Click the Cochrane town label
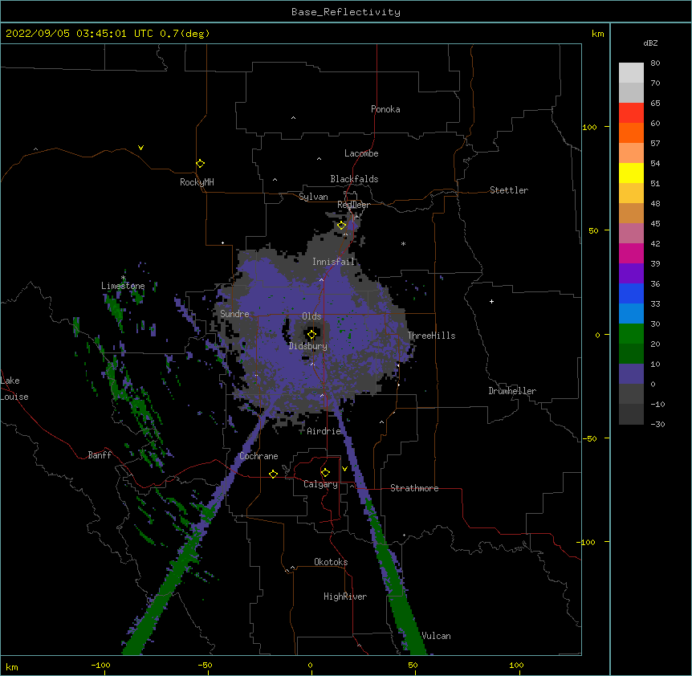692x676 pixels. (258, 456)
